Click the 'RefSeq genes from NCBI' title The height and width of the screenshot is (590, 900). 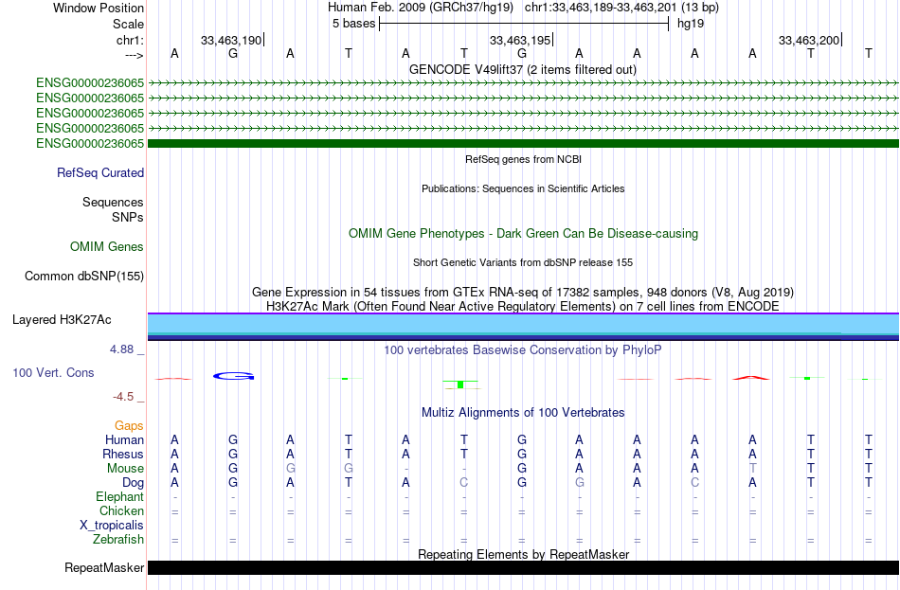click(523, 159)
